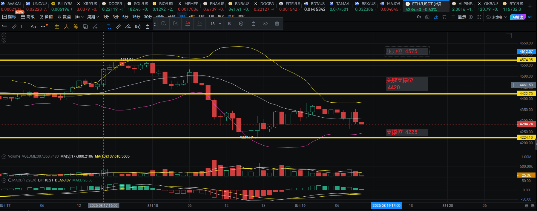The width and height of the screenshot is (537, 211).
Task: Click the add-window square icon
Action: 444,17
